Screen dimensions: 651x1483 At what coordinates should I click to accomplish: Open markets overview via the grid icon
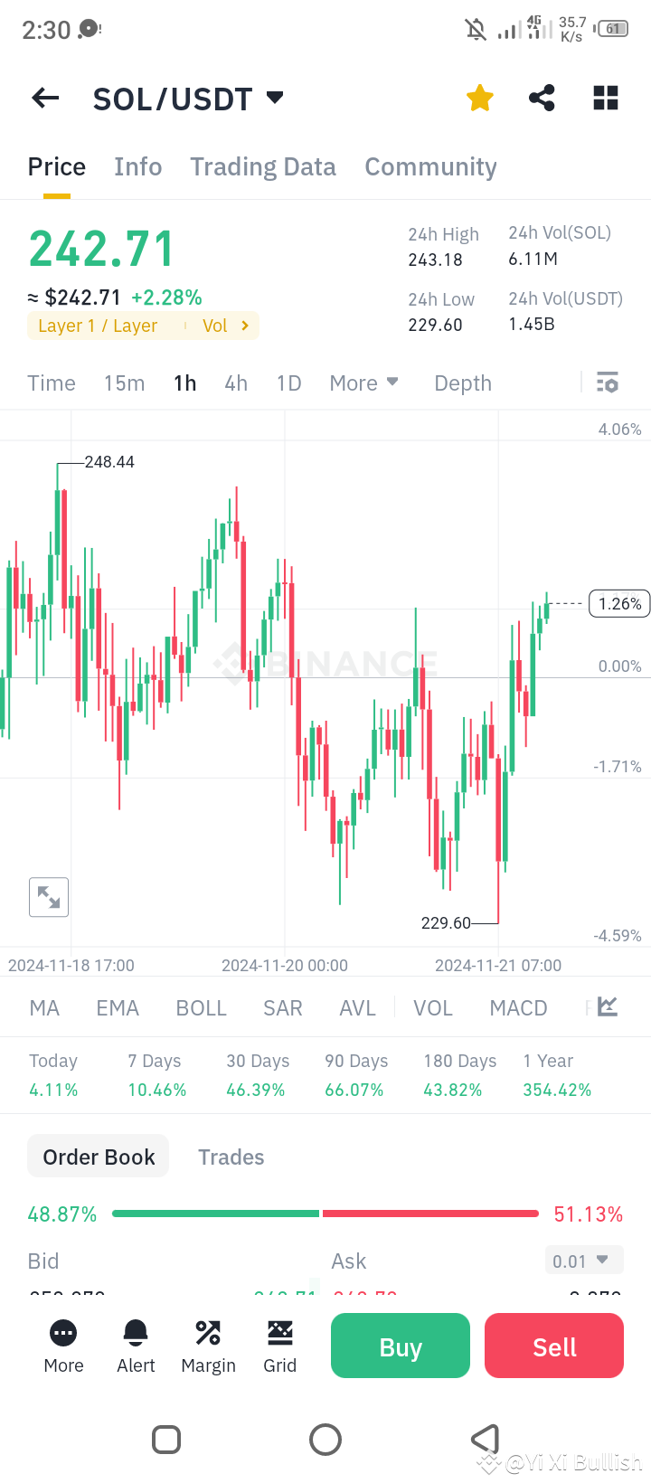605,98
